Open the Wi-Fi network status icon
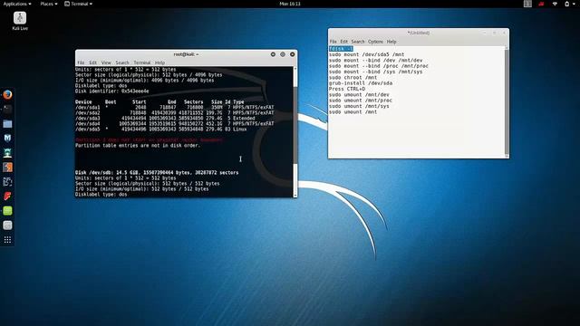Image resolution: width=580 pixels, height=326 pixels. point(555,4)
